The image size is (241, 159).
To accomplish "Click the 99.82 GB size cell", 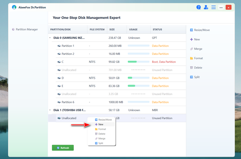I will [114, 62].
